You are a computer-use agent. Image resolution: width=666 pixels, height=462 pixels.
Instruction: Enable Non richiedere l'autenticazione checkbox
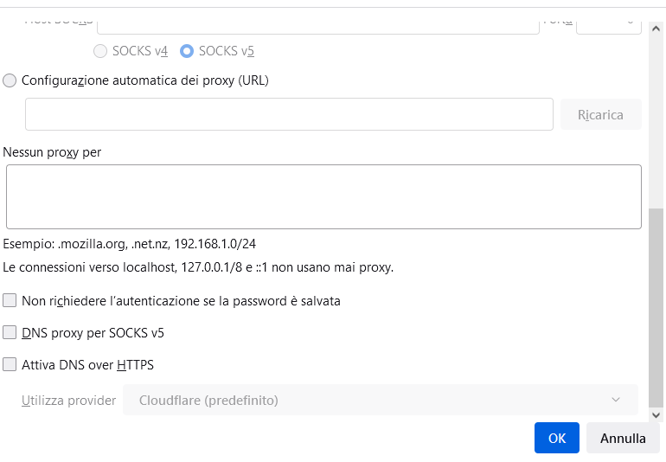pyautogui.click(x=10, y=300)
